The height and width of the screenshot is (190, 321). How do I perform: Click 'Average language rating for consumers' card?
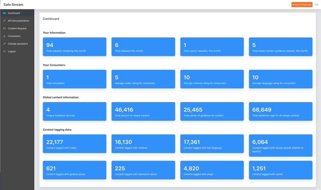point(281,79)
